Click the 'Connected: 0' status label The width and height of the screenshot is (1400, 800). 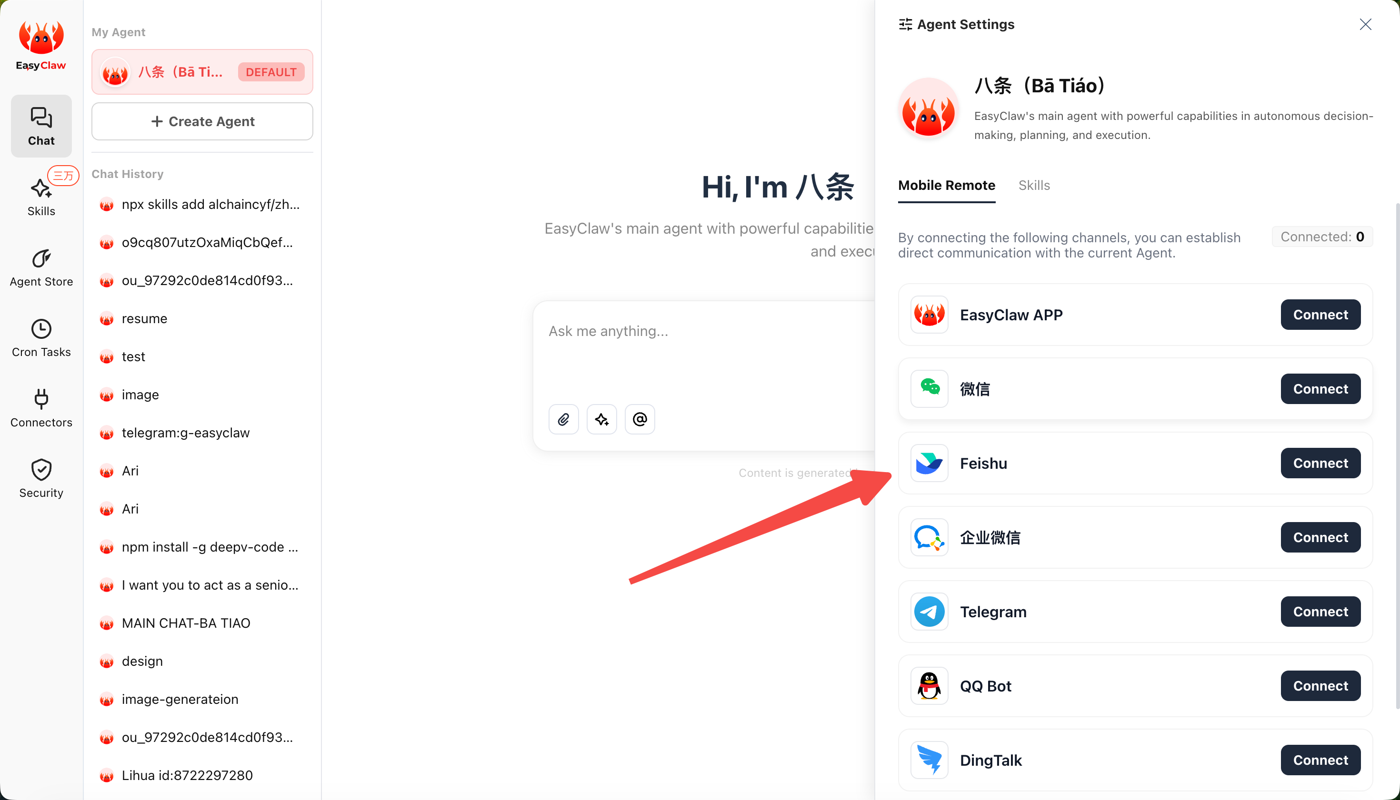pyautogui.click(x=1322, y=237)
